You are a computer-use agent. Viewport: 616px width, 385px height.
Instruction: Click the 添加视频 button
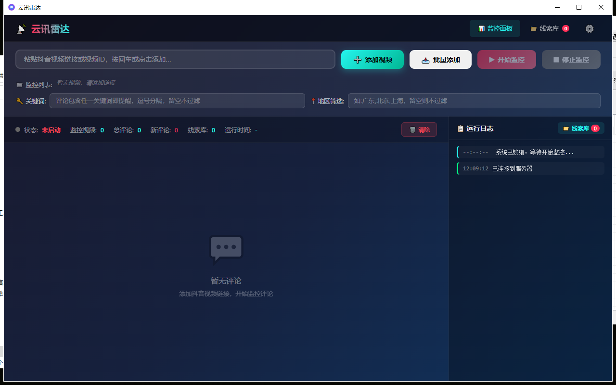point(372,60)
